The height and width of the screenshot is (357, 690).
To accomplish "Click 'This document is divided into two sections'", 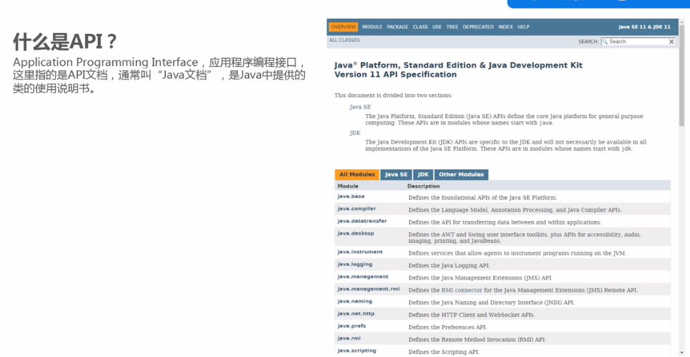I will (x=393, y=95).
